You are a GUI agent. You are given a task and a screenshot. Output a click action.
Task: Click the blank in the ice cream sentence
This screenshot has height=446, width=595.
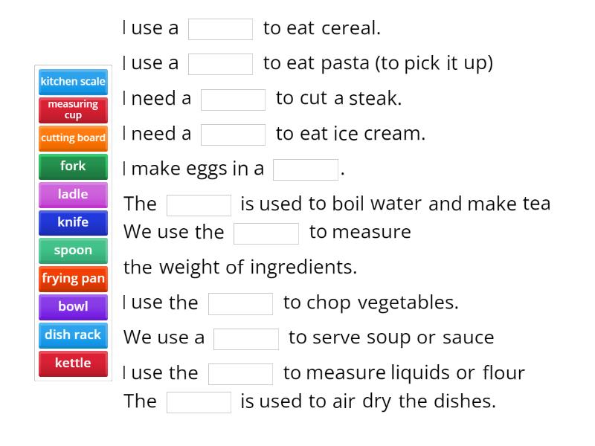[x=233, y=134]
